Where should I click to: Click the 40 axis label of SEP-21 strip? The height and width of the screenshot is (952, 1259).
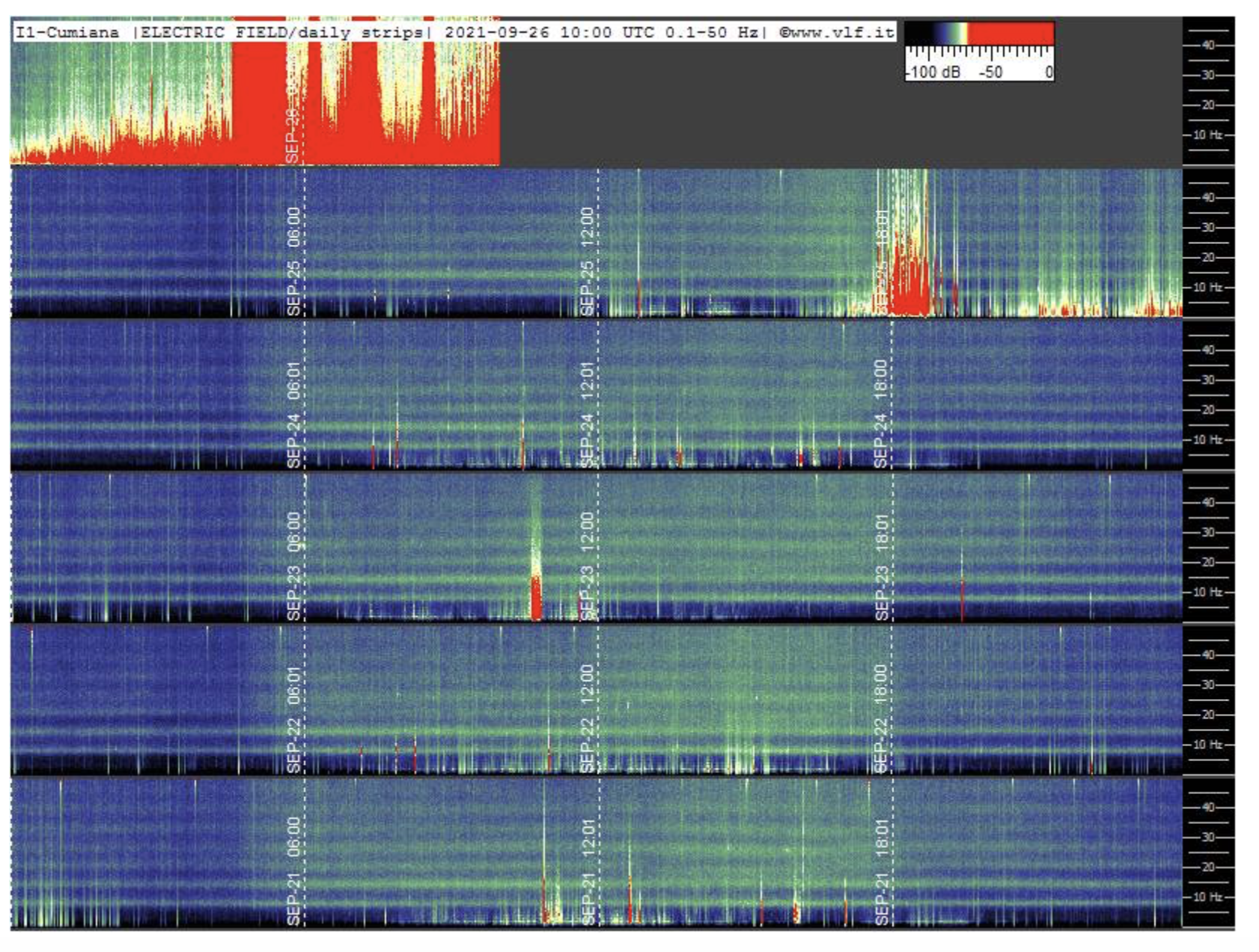click(x=1207, y=808)
